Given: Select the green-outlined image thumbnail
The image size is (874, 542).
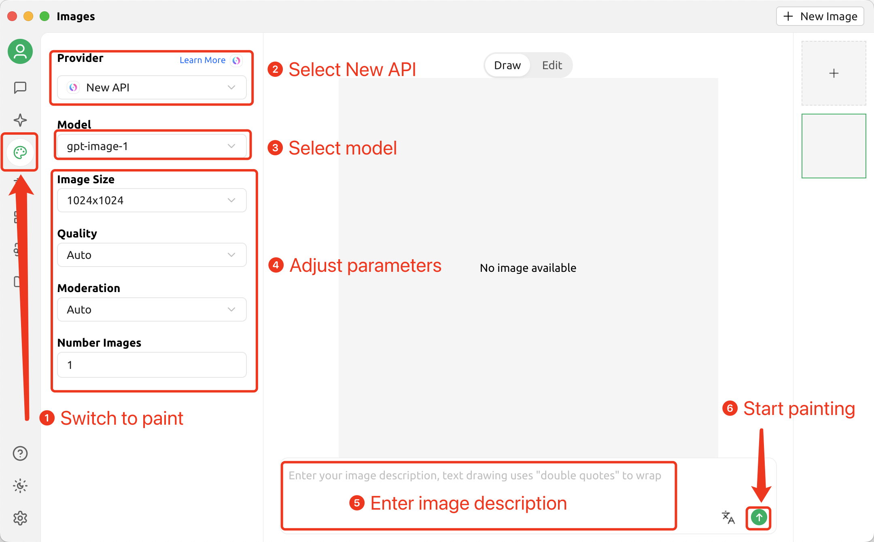Looking at the screenshot, I should (x=834, y=146).
